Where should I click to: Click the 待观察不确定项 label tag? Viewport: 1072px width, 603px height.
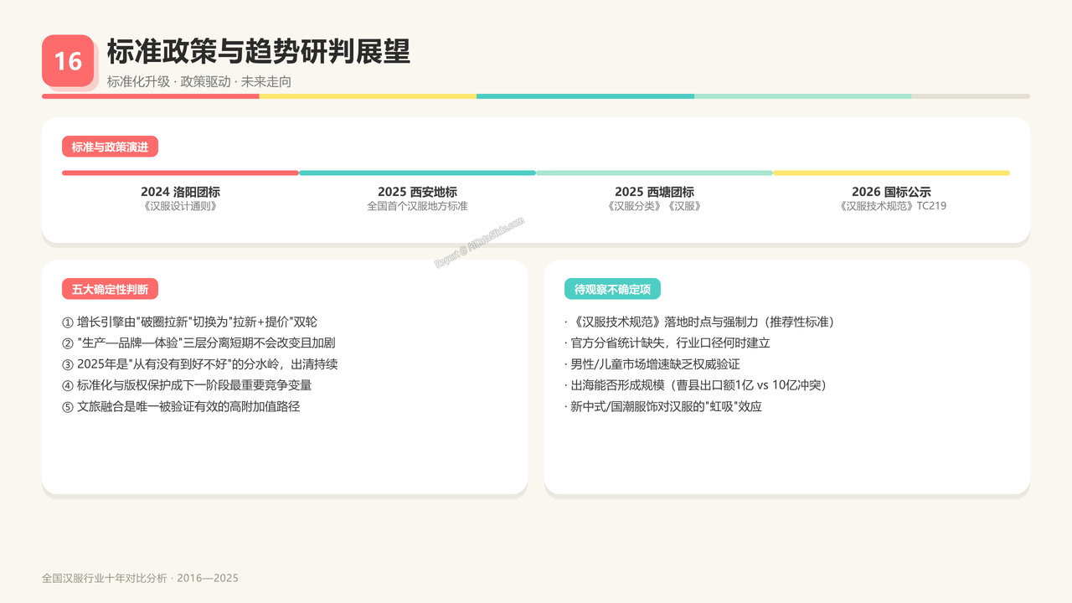[x=612, y=289]
